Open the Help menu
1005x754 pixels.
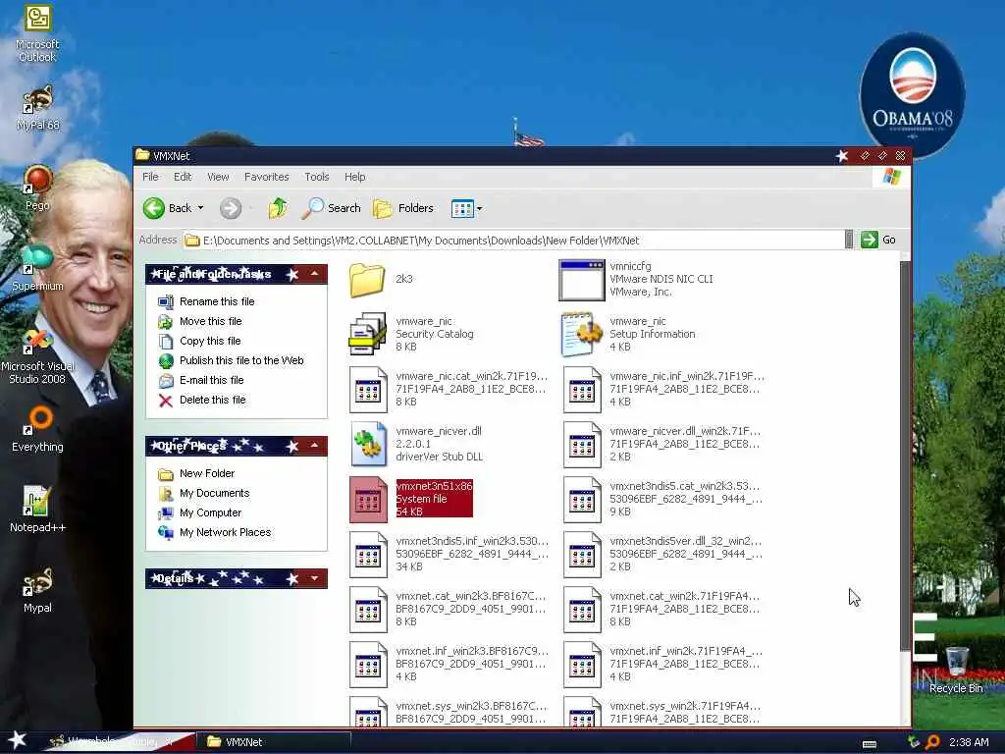(x=354, y=177)
